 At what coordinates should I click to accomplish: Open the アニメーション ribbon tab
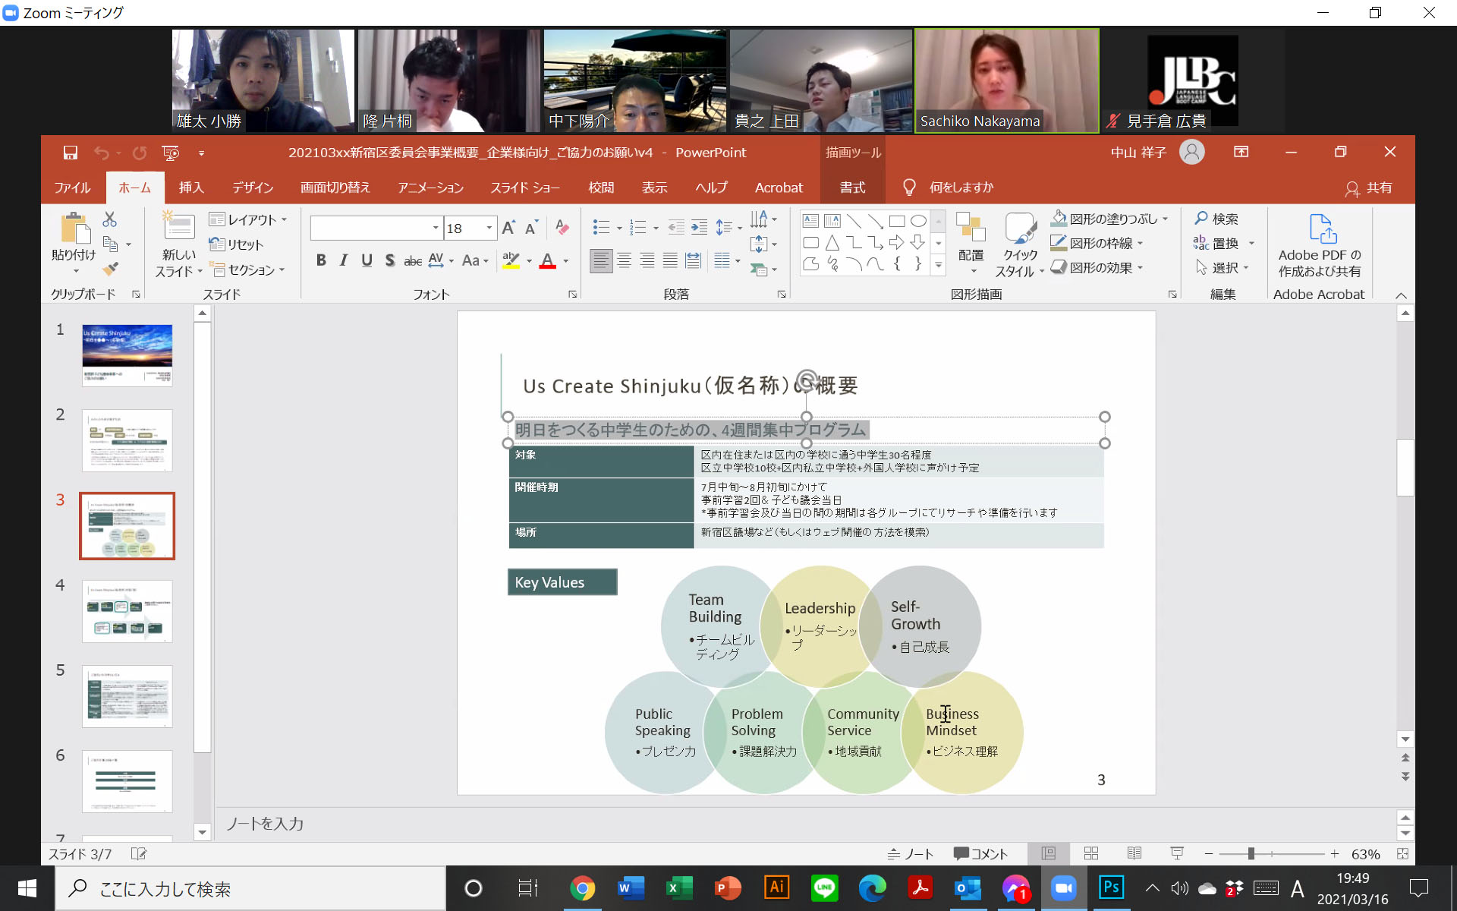pos(430,188)
